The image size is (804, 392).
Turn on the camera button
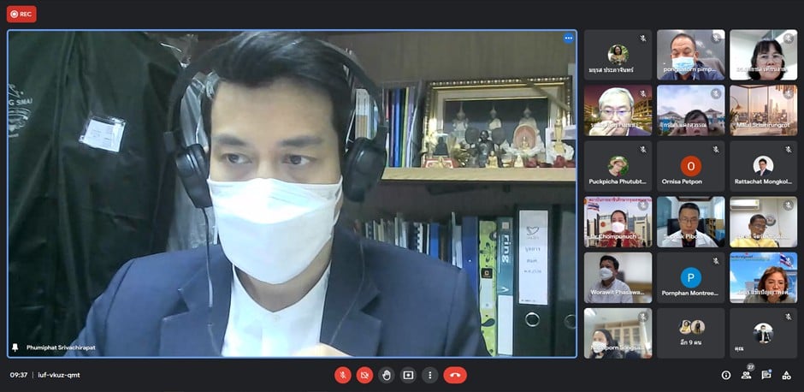pos(364,375)
